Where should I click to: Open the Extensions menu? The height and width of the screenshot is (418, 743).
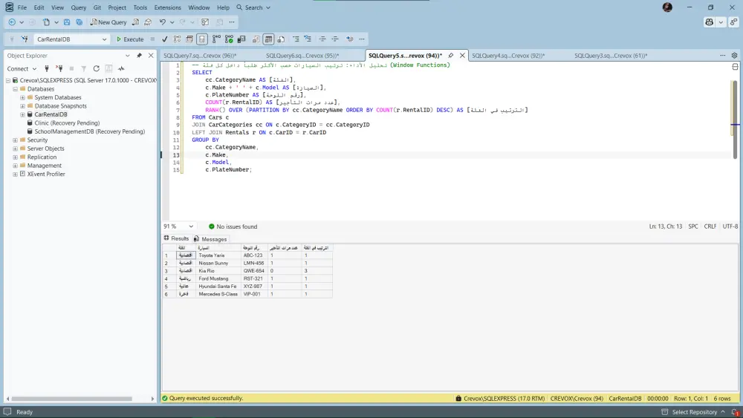[167, 7]
